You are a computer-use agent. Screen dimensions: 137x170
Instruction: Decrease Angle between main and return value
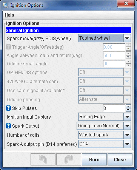[128, 57]
